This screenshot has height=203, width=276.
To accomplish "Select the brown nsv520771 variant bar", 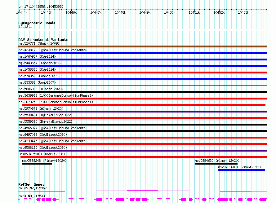I will 143,46.
